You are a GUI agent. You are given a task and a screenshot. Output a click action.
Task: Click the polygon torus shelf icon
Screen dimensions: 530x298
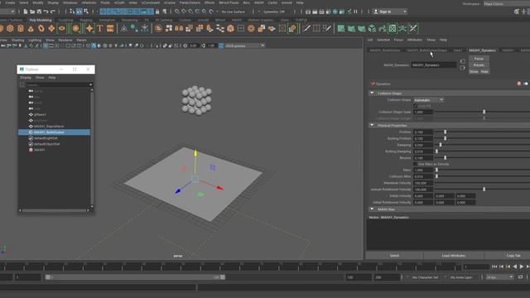point(41,28)
